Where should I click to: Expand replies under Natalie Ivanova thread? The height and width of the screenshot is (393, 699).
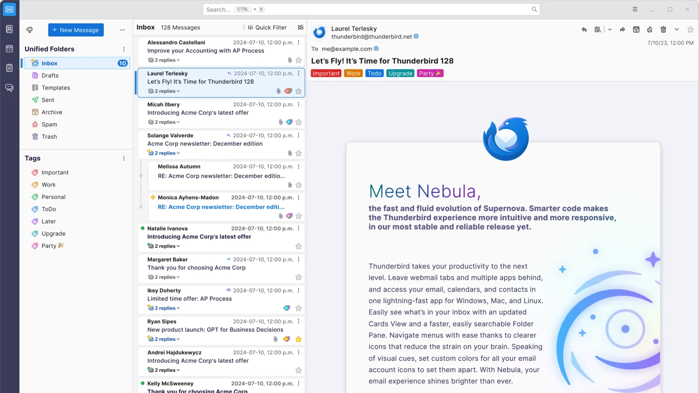(164, 246)
